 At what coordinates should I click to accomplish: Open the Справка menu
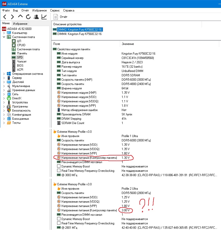click(69, 10)
